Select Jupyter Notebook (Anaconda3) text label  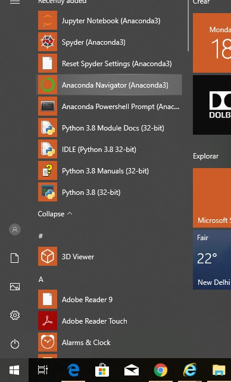coord(111,21)
